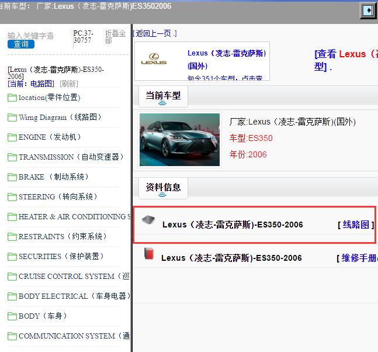Screen dimensions: 378x352
Task: Select the 当前车型 tab
Action: 163,96
